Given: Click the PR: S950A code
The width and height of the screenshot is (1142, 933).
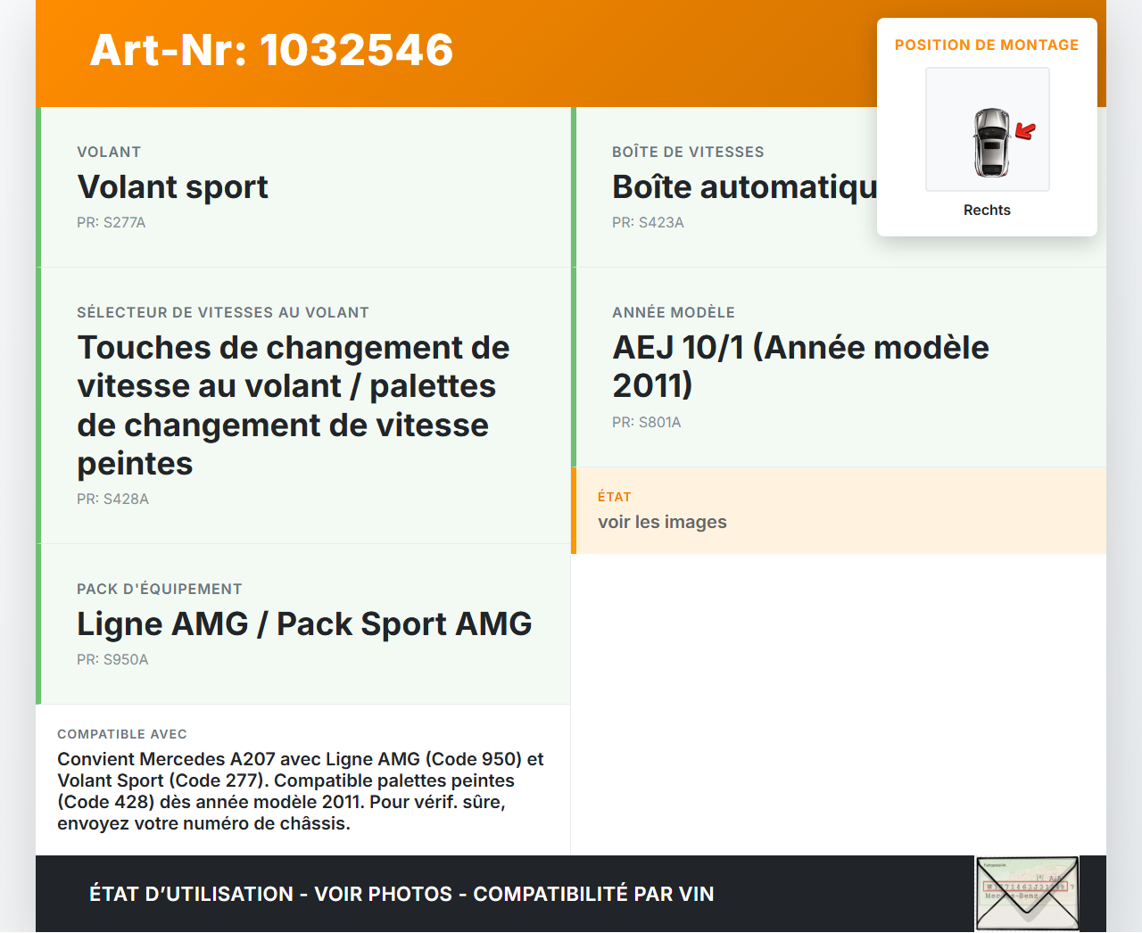Looking at the screenshot, I should click(x=112, y=660).
